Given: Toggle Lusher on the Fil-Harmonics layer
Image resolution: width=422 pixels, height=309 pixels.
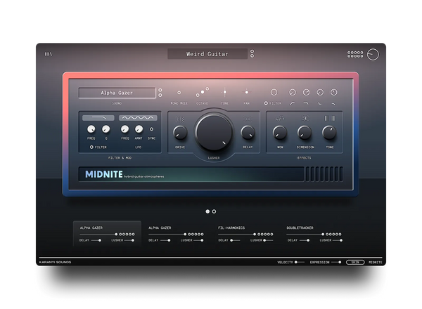Looking at the screenshot, I should point(267,240).
